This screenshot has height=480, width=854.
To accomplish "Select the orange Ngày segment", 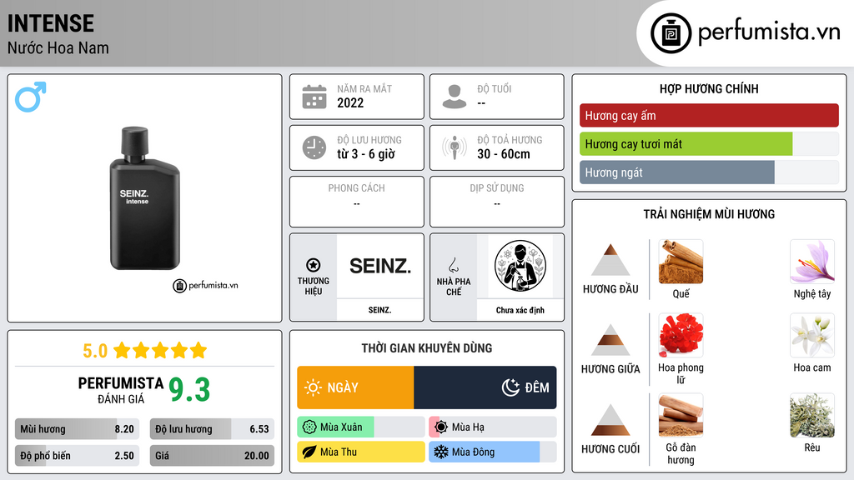I will [355, 387].
